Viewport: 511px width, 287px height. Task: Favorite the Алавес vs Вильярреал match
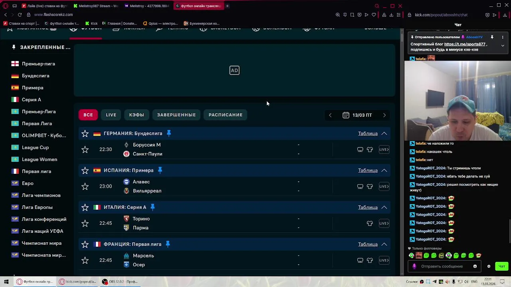(x=85, y=187)
